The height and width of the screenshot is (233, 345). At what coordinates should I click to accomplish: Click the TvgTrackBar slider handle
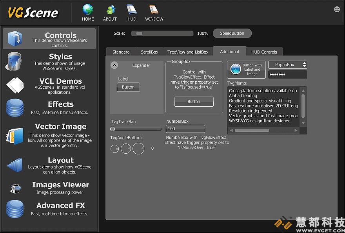113,129
